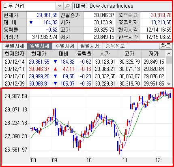Viewport: 174px width, 167px height.
Task: Click the magnifier search icon
Action: click(67, 6)
